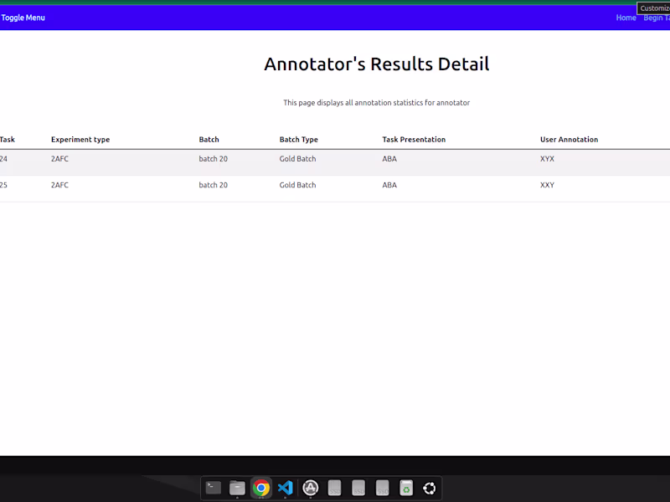Go to the Home link
670x502 pixels.
(626, 18)
